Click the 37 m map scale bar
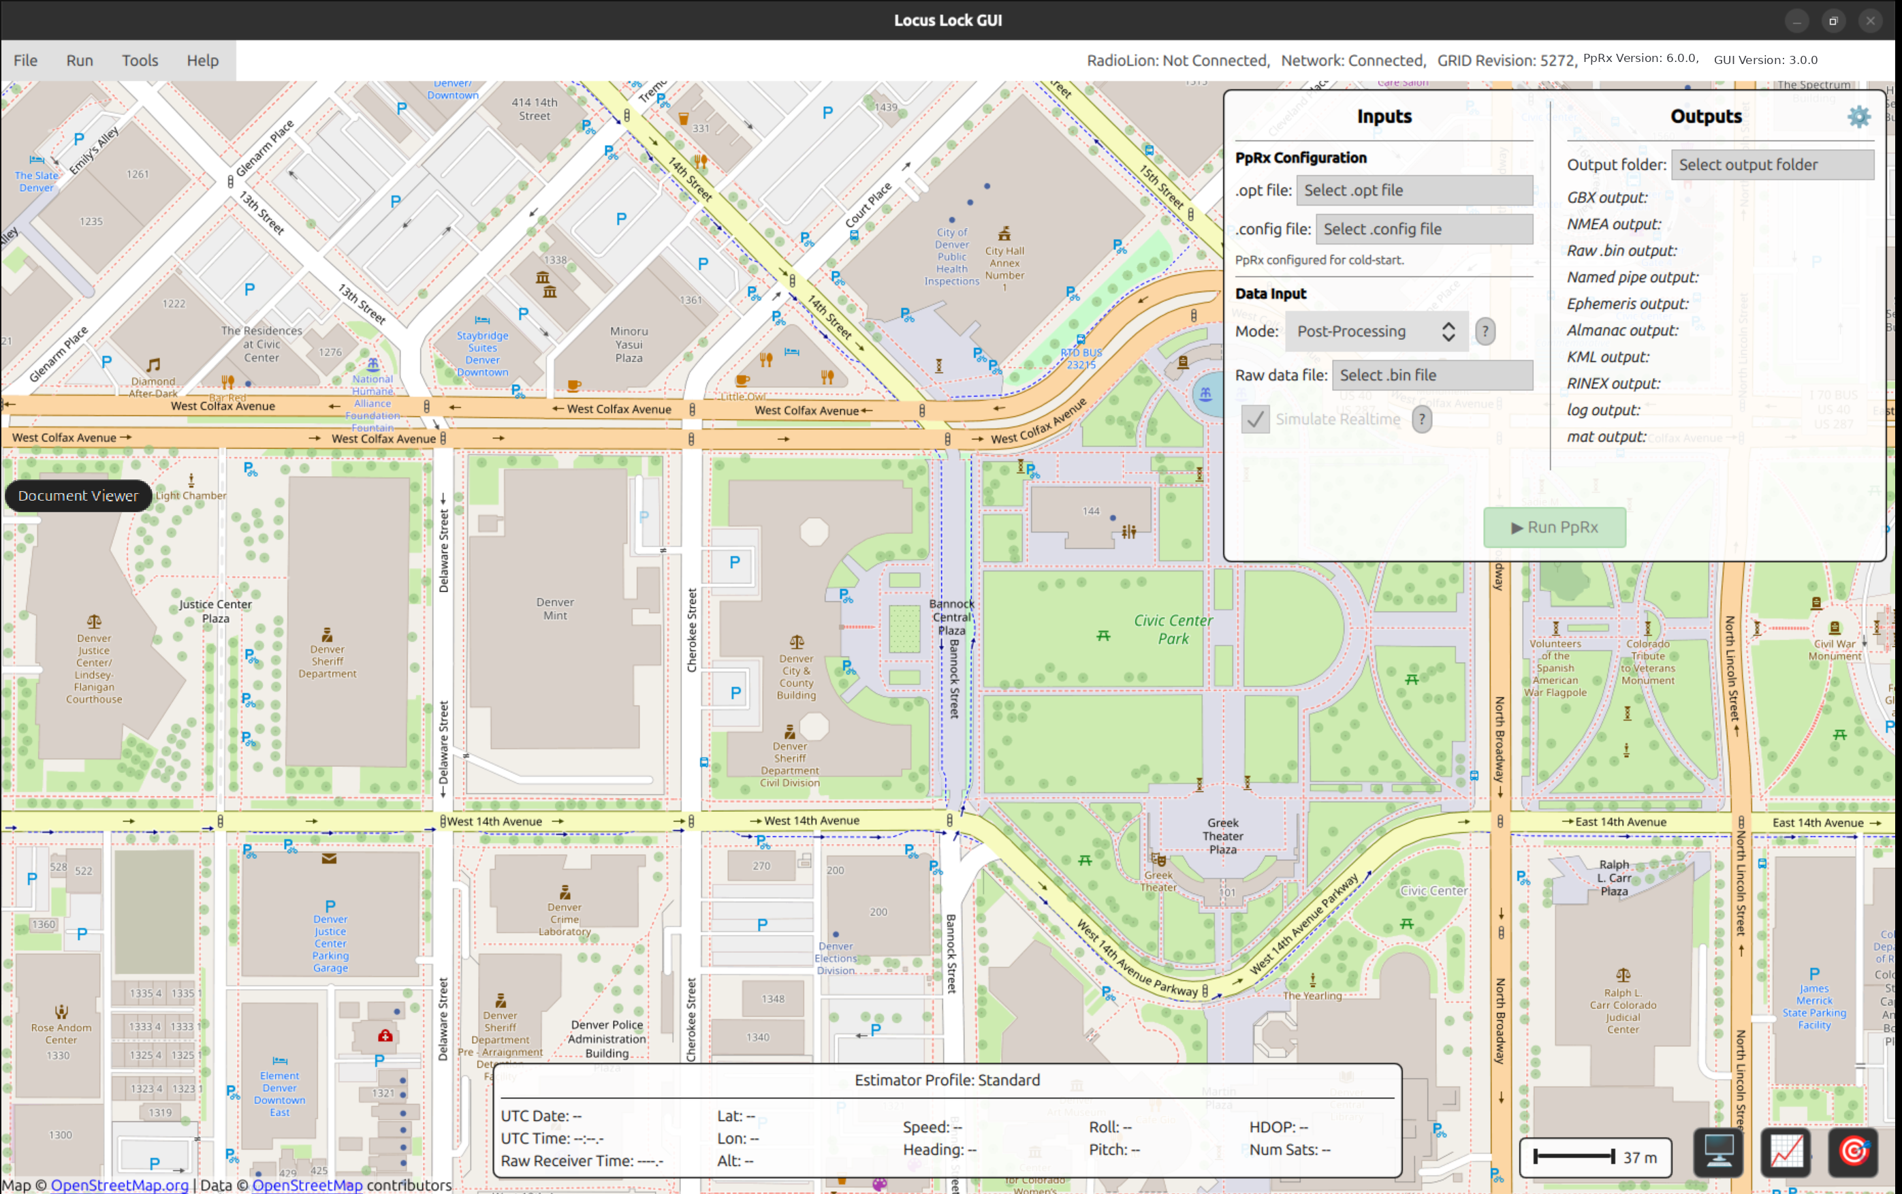 (1595, 1157)
